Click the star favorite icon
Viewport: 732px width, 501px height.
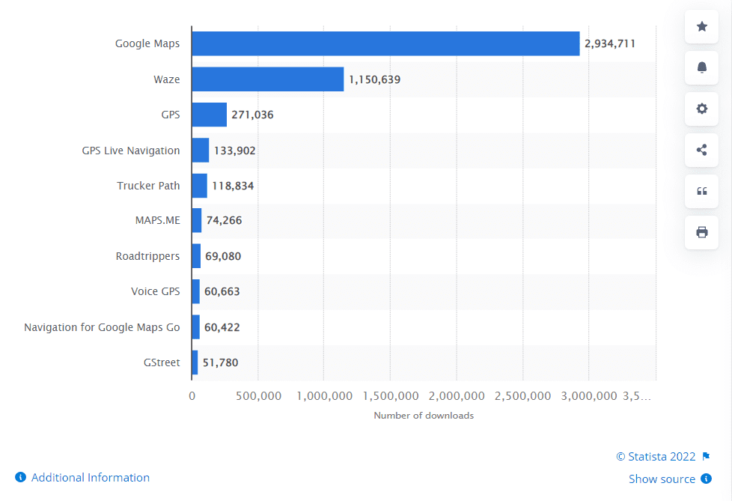point(701,27)
